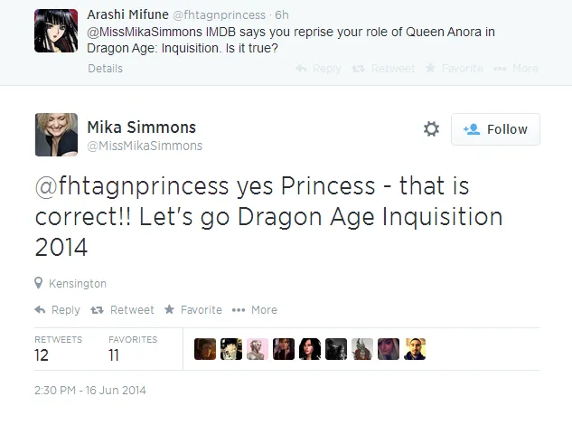Favorite the Dragon Age Inquisition tweet

pyautogui.click(x=192, y=309)
